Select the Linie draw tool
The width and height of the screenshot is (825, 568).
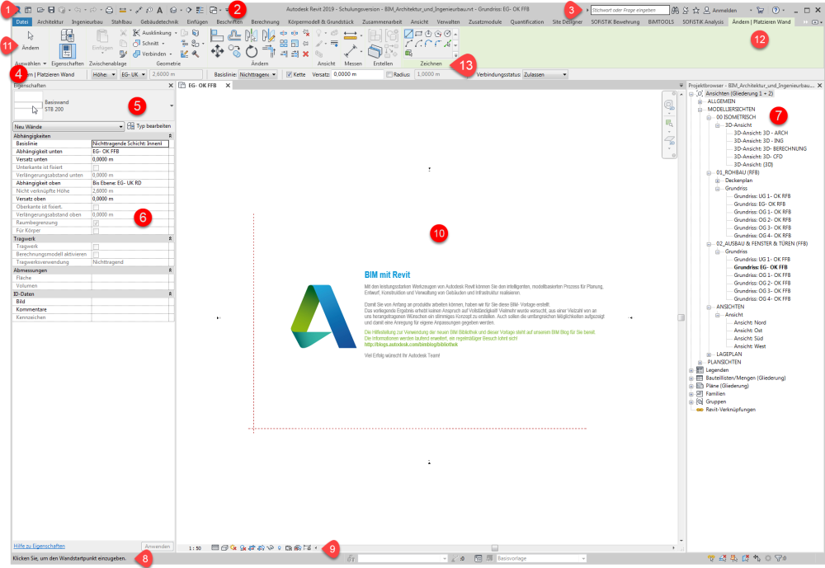(x=409, y=34)
